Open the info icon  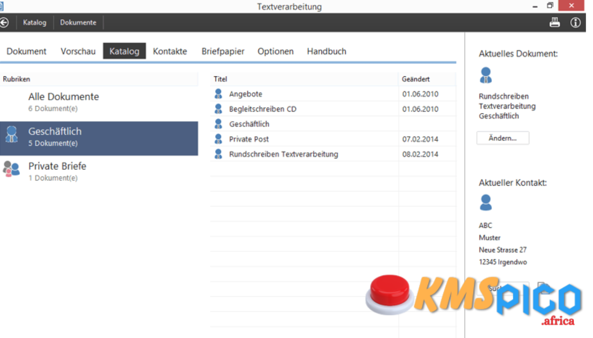pos(575,22)
